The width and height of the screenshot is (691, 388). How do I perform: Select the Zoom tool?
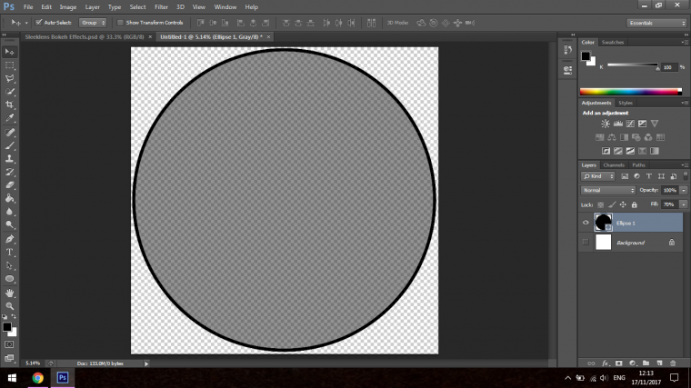[10, 306]
